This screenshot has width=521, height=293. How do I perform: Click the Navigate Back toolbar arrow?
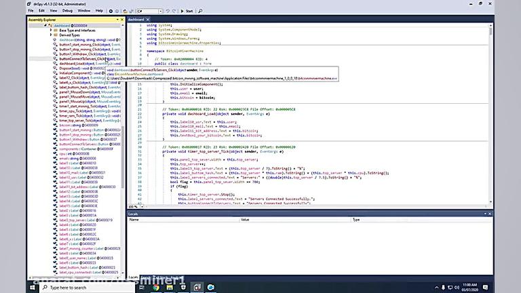click(x=111, y=11)
